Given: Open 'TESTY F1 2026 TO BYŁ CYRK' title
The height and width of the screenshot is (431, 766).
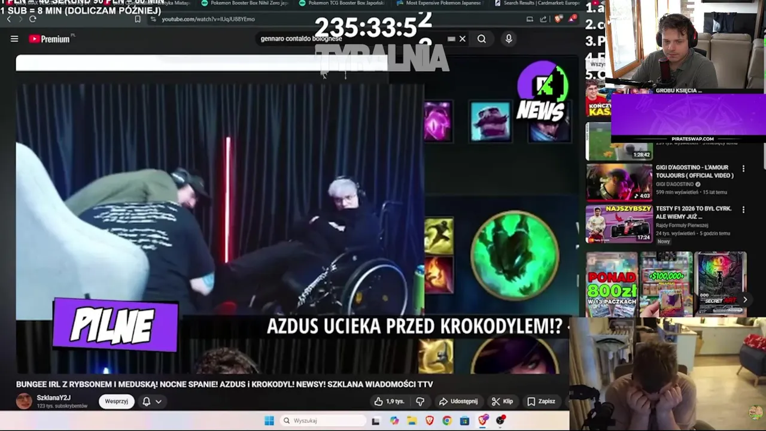Looking at the screenshot, I should pyautogui.click(x=694, y=213).
